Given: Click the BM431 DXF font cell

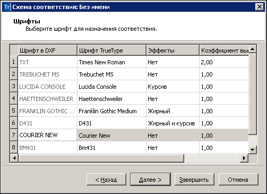Looking at the screenshot, I should point(47,148).
